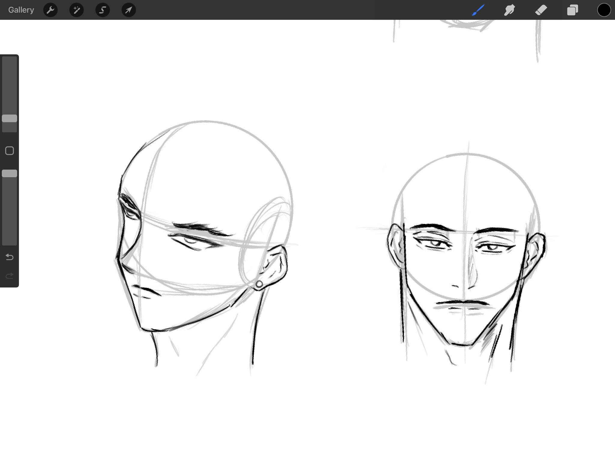Return to the Gallery
This screenshot has height=460, width=615.
[21, 10]
